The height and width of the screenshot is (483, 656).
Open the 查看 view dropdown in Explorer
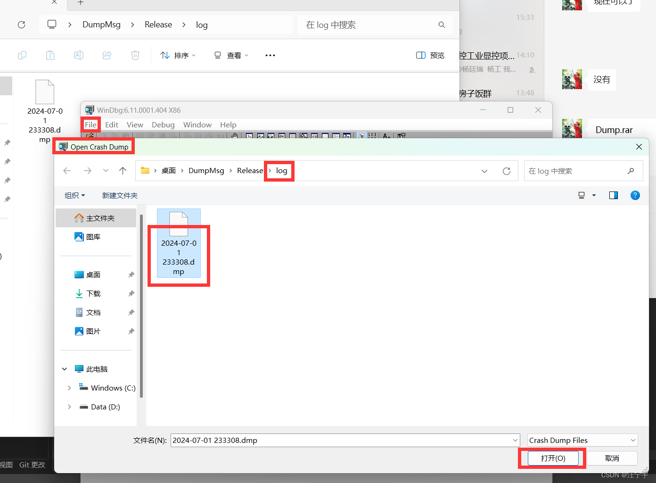pyautogui.click(x=231, y=55)
